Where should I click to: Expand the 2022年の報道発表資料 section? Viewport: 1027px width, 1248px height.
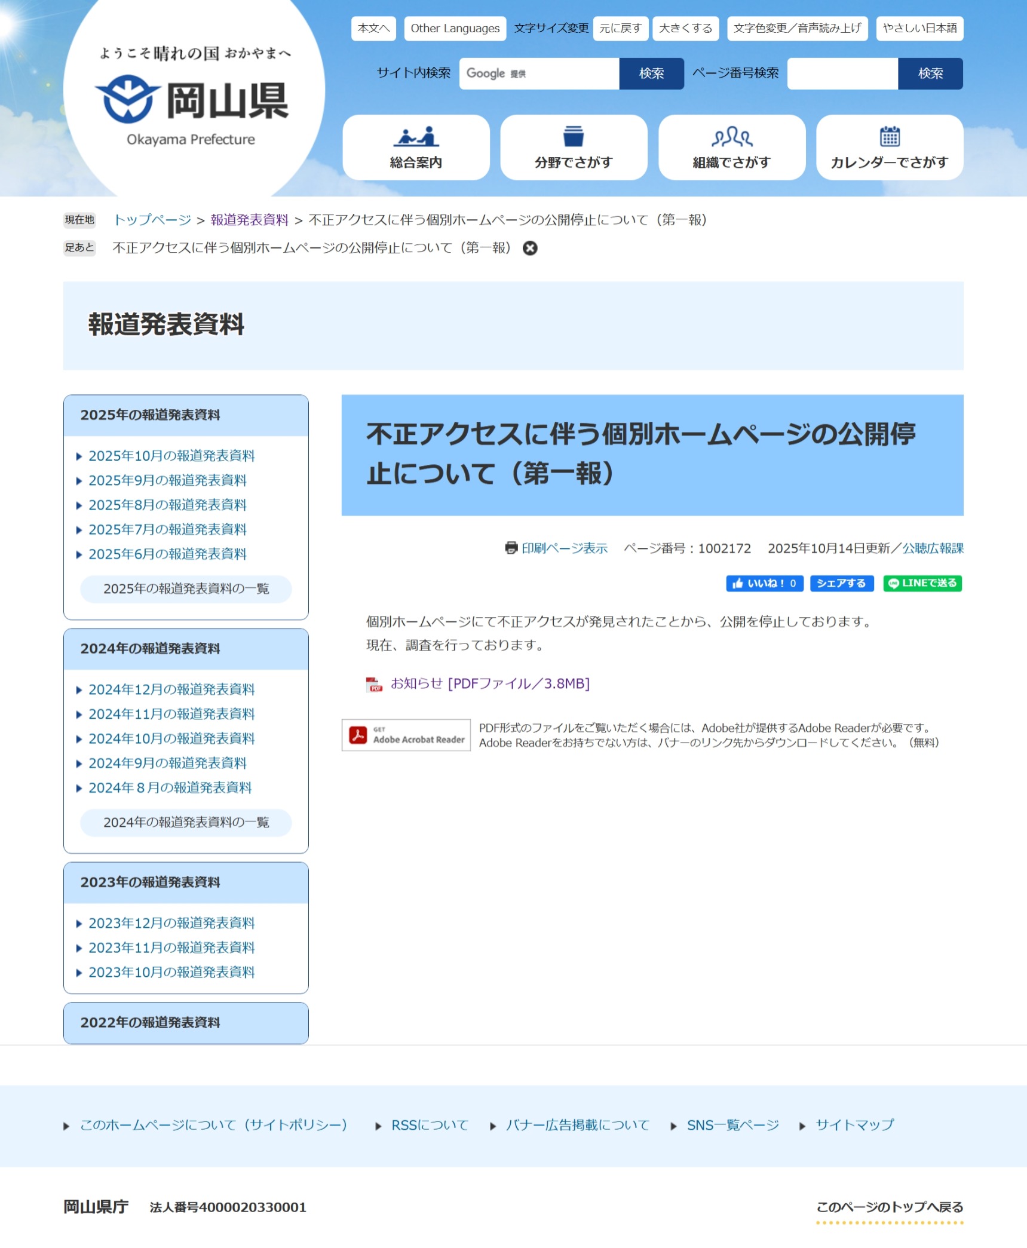coord(186,1023)
